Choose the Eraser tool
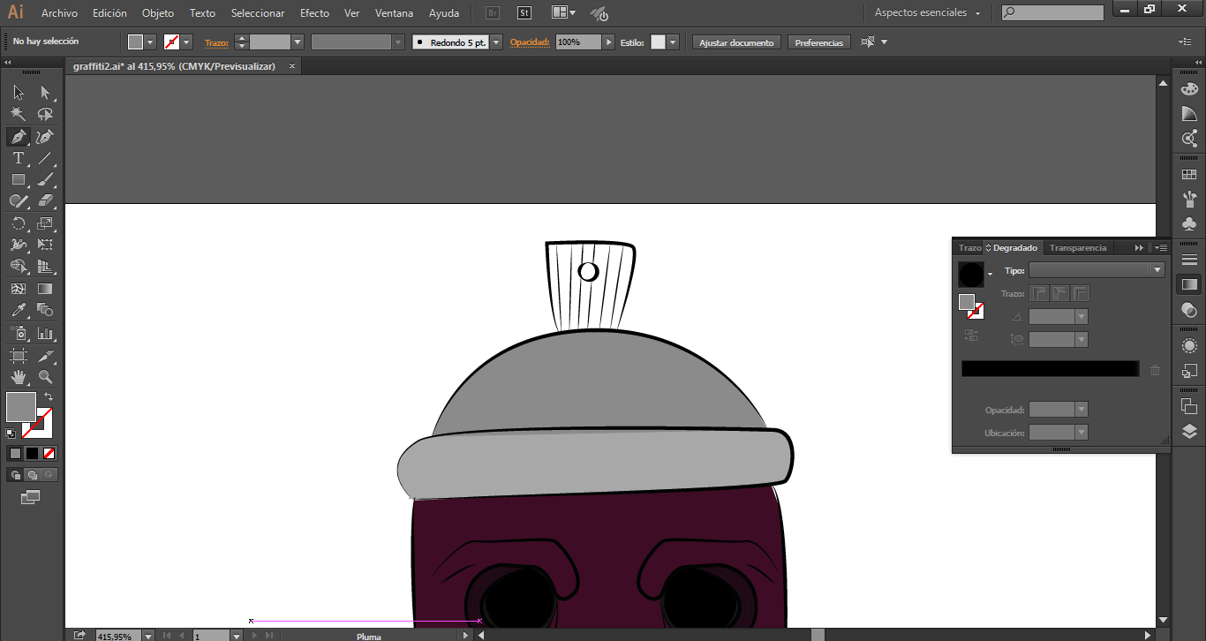1206x641 pixels. click(46, 201)
